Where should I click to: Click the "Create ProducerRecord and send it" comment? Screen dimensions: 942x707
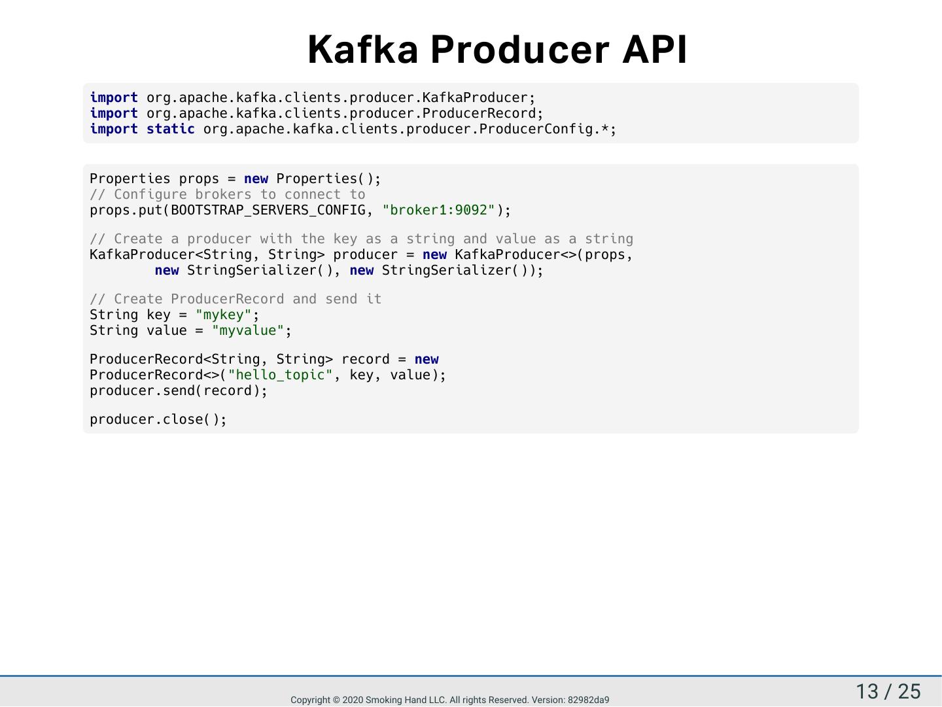(x=235, y=299)
